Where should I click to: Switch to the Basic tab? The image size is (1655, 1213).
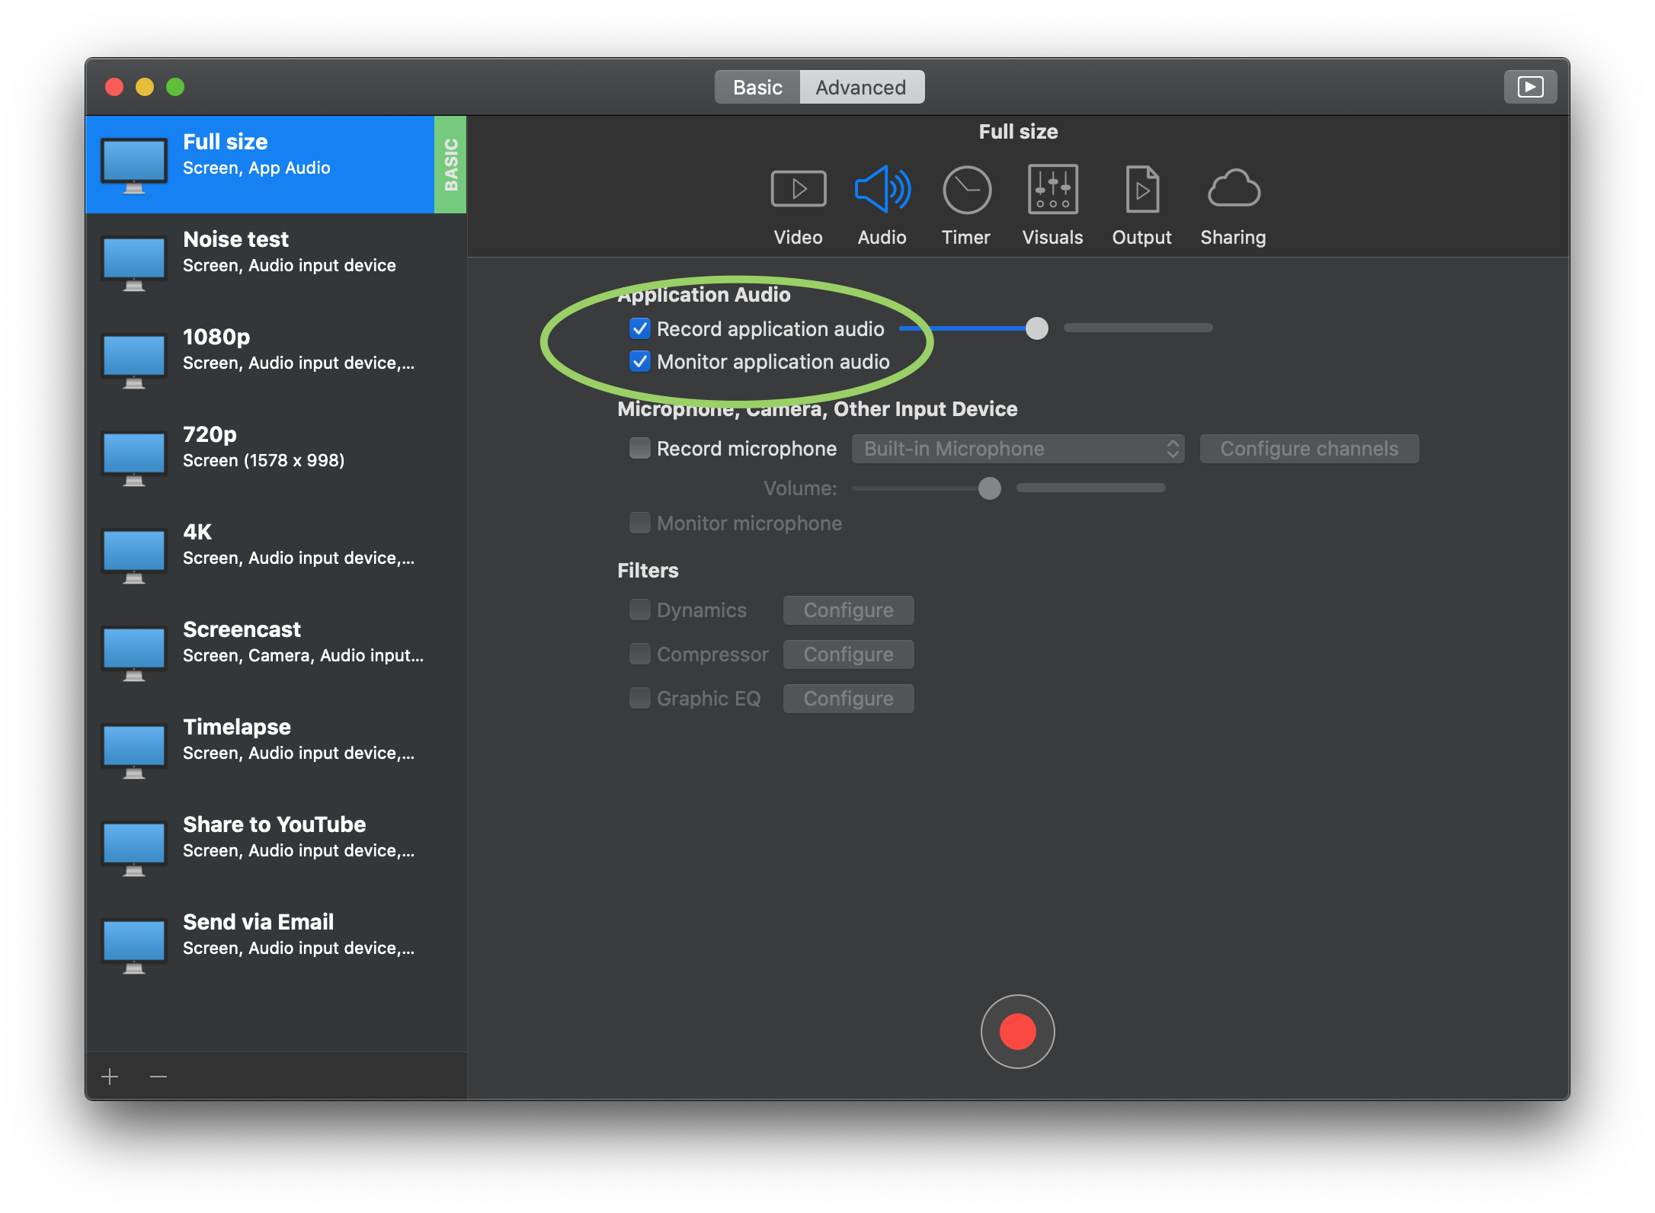[x=757, y=88]
